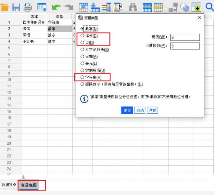Select the 微博 name cell

[34, 35]
